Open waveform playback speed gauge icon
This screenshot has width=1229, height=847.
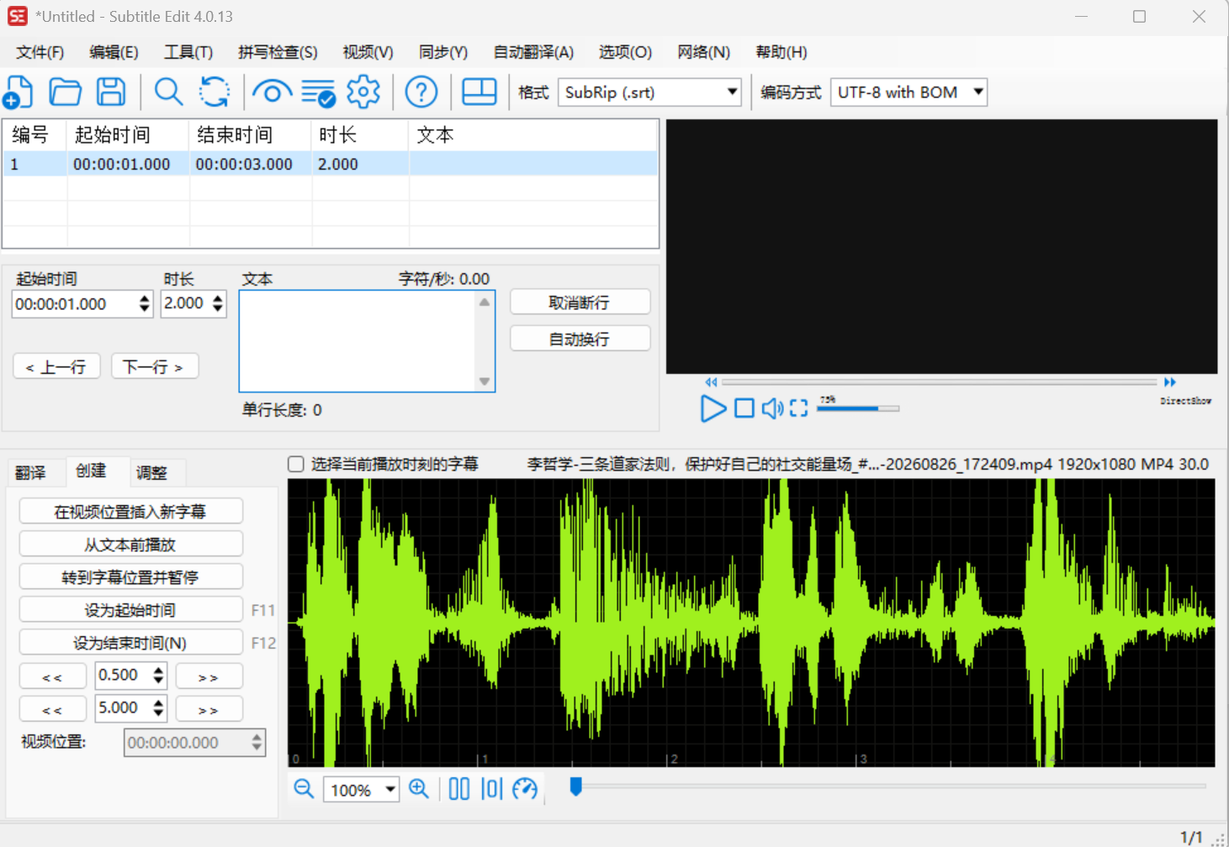525,788
